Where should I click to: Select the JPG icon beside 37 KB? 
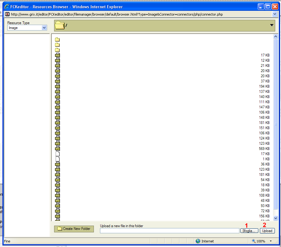tap(57, 81)
